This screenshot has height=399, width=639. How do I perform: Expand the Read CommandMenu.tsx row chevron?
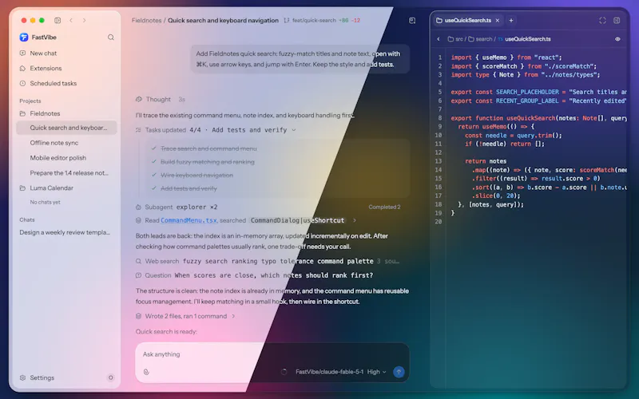pos(355,220)
